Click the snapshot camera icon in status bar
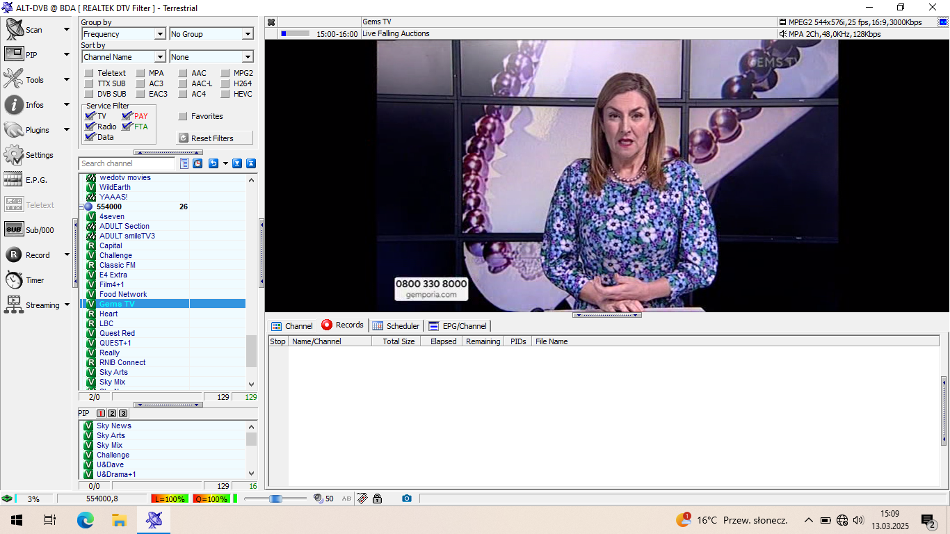Screen dimensions: 950x534 coord(407,499)
